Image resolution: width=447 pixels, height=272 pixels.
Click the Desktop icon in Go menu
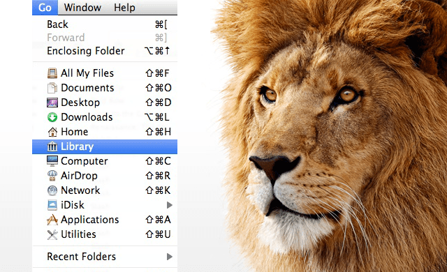point(52,103)
